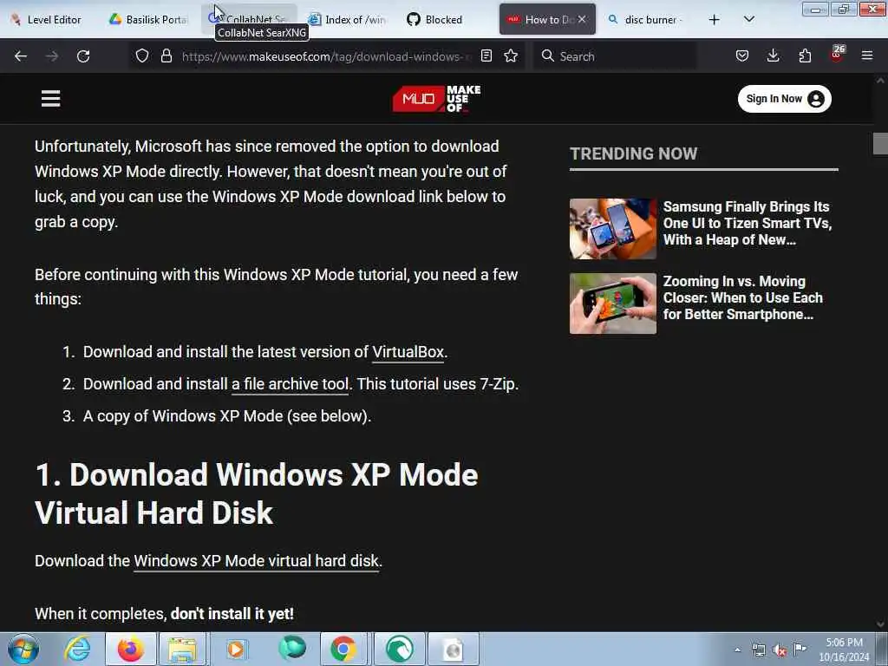Open Zooming In vs. Moving Closer article

click(x=743, y=298)
